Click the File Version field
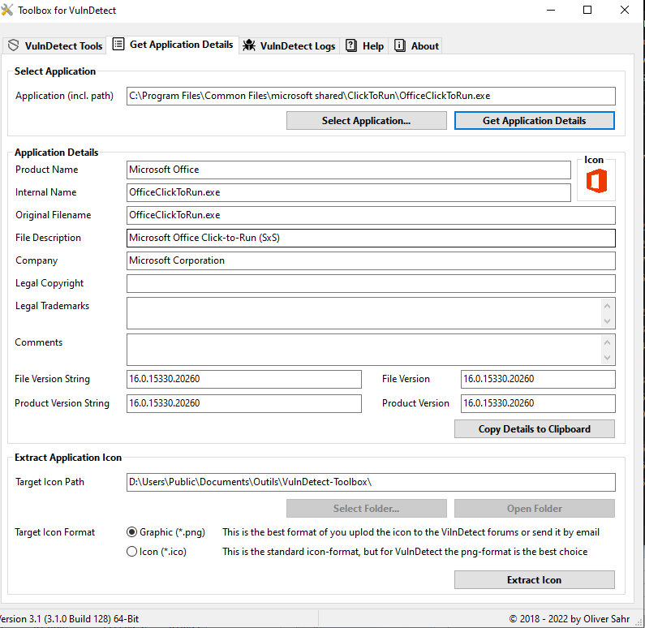The height and width of the screenshot is (628, 645). point(538,379)
